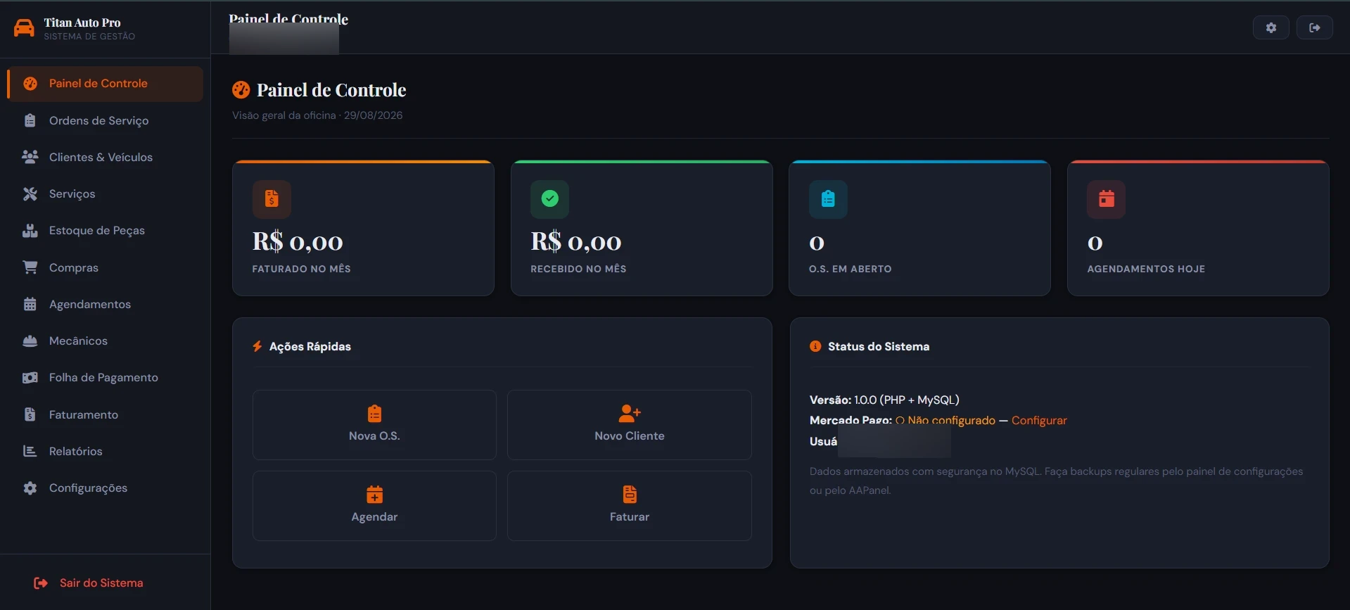
Task: Click the lightning bolt icon beside Ações Rápidas
Action: [x=257, y=346]
